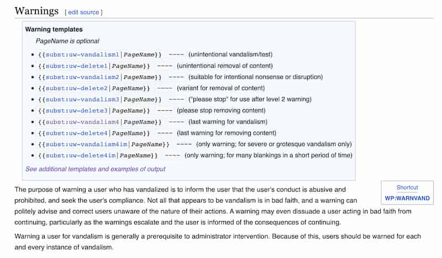Open the uw-vandalism4 last warning template

point(82,122)
